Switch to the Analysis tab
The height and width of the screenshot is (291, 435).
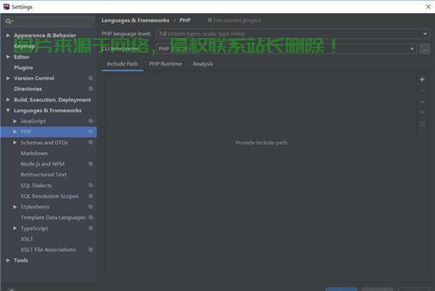[203, 64]
